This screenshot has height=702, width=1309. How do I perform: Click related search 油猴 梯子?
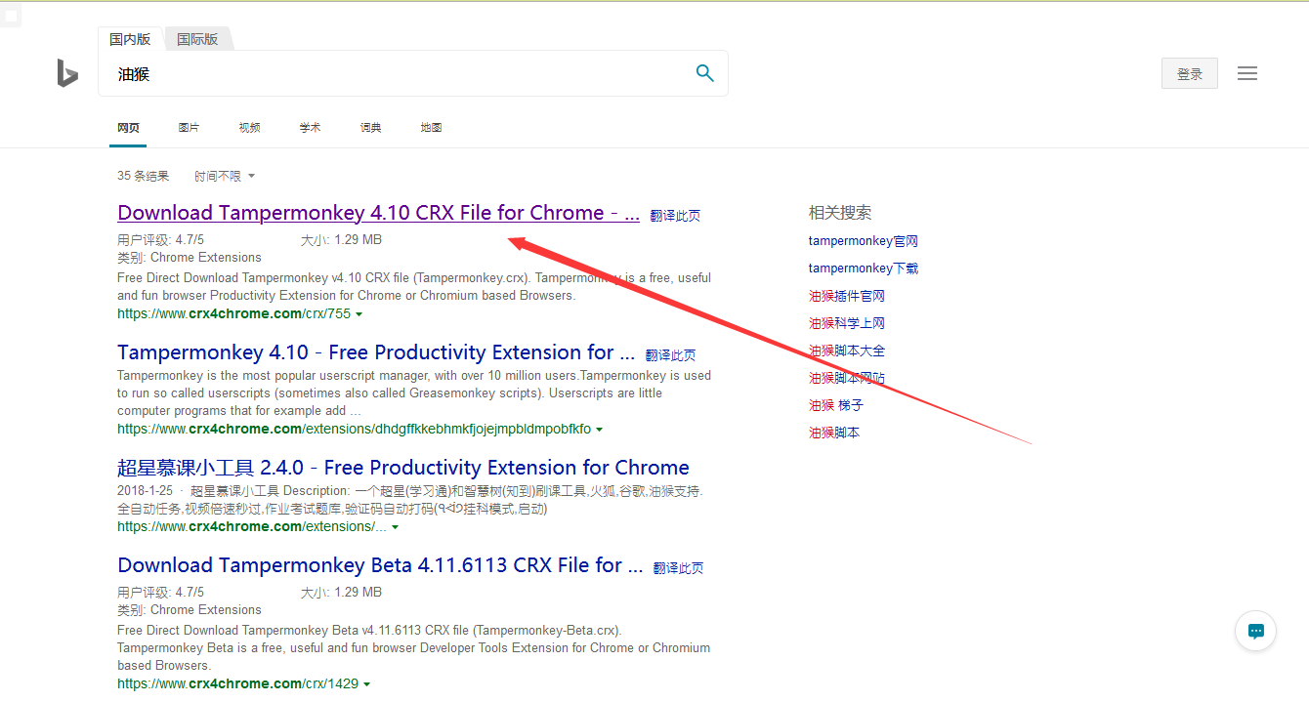836,405
